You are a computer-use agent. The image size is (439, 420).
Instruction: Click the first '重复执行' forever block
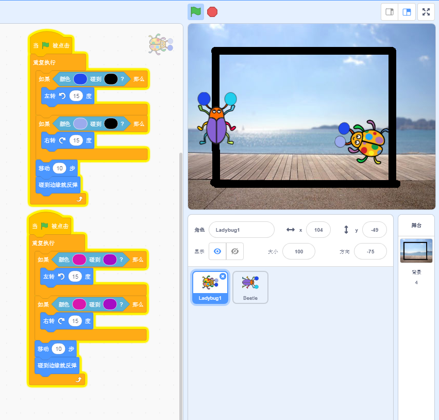[44, 62]
